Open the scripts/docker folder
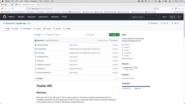185x104 pixels. pos(42,49)
